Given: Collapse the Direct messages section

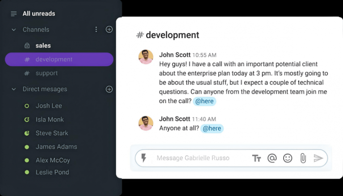Looking at the screenshot, I should pyautogui.click(x=13, y=89).
